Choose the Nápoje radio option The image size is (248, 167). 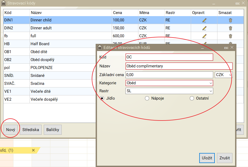(147, 98)
